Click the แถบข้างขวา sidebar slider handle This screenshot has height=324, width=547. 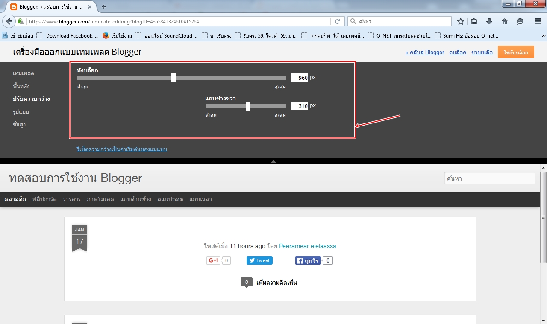(x=248, y=106)
